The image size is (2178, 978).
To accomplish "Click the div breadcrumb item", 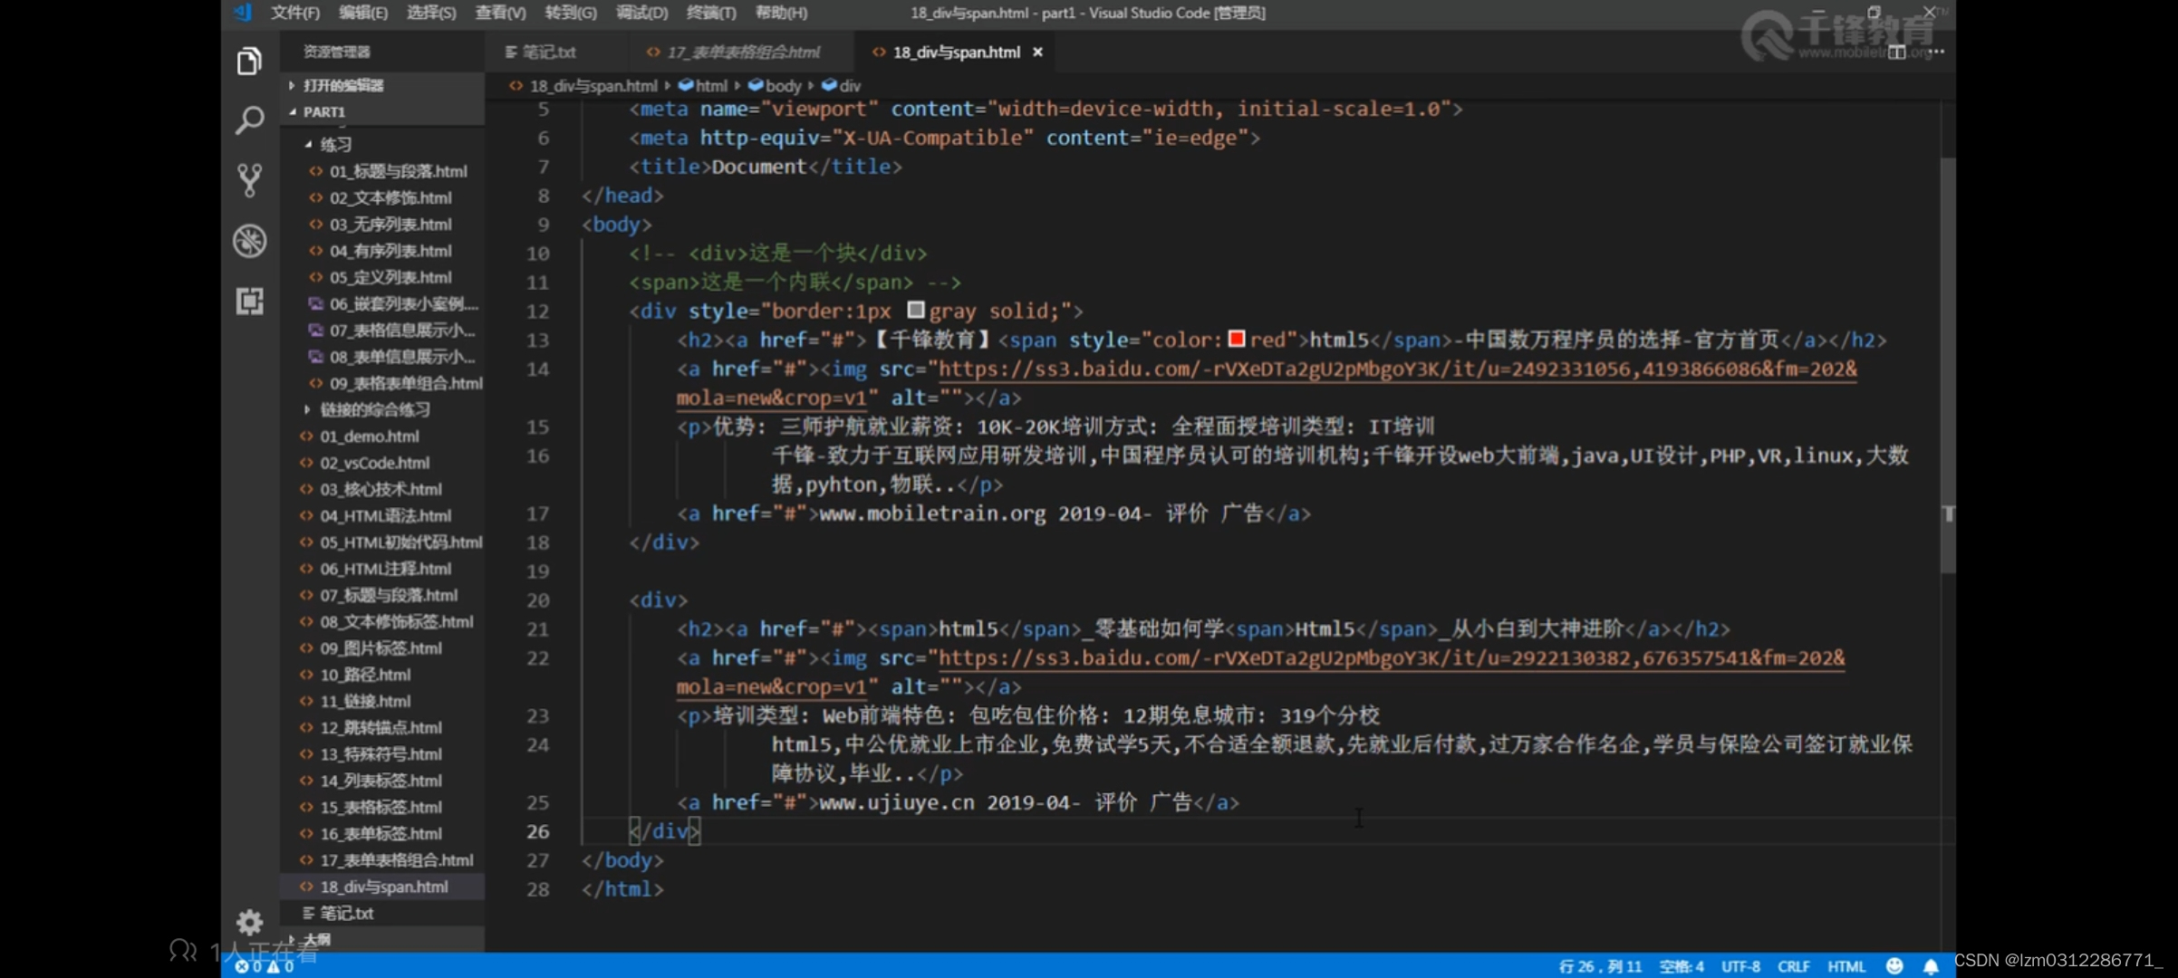I will (x=842, y=86).
